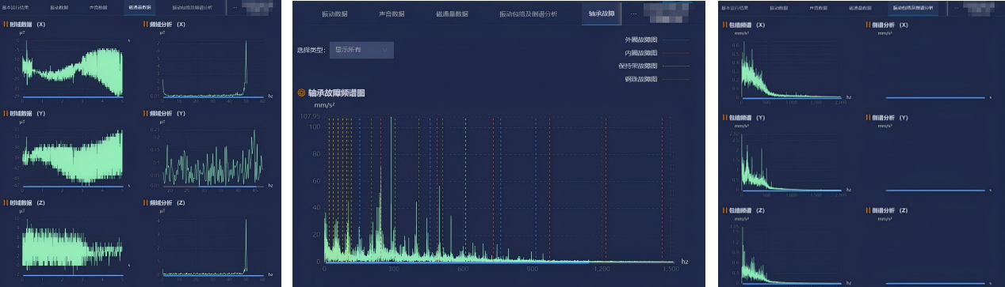Click the 选择类型 label

click(311, 50)
